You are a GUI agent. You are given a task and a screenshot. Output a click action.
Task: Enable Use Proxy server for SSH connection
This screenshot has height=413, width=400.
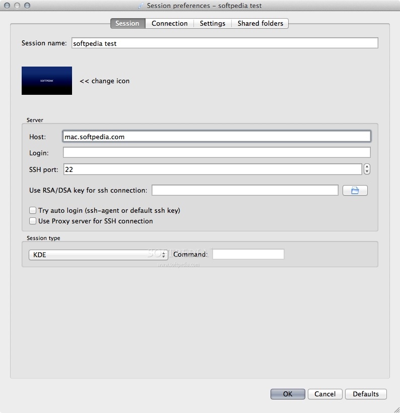coord(33,221)
